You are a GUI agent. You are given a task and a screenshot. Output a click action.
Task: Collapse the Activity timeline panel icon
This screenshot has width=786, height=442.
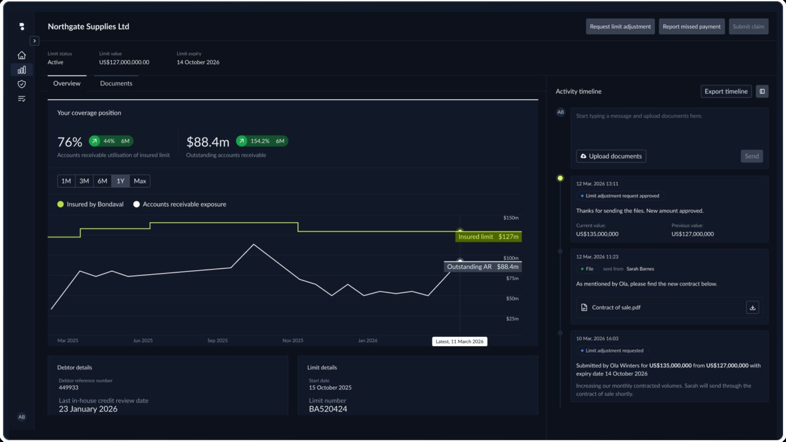[x=763, y=91]
